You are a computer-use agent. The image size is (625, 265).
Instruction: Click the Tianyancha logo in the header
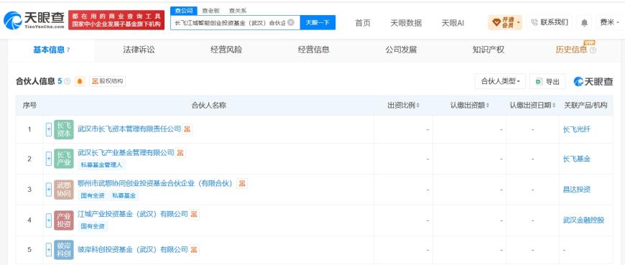tap(34, 20)
